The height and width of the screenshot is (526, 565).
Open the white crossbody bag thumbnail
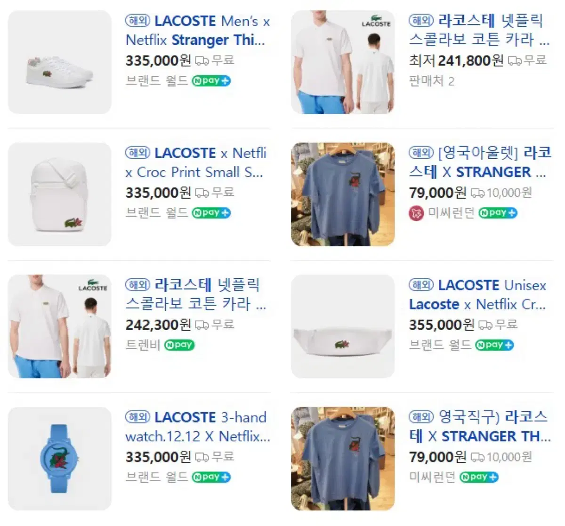(60, 194)
